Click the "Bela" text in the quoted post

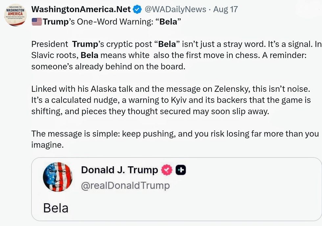[x=56, y=208]
